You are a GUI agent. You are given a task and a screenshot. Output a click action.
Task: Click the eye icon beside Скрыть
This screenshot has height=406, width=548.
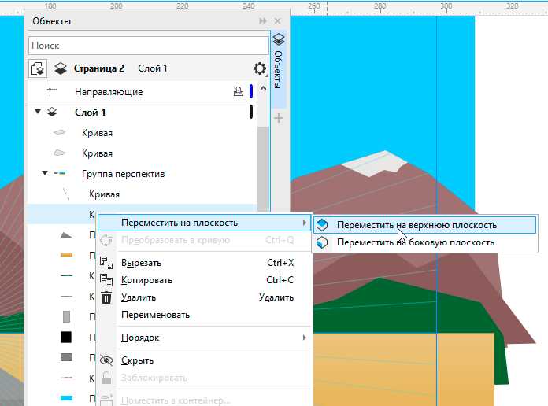click(106, 360)
